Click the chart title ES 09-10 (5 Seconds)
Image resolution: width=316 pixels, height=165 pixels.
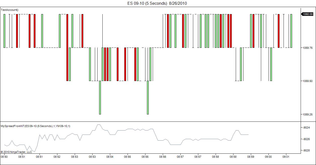pos(157,3)
